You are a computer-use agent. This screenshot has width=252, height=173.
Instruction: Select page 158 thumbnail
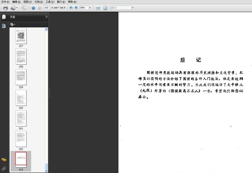pos(21,57)
